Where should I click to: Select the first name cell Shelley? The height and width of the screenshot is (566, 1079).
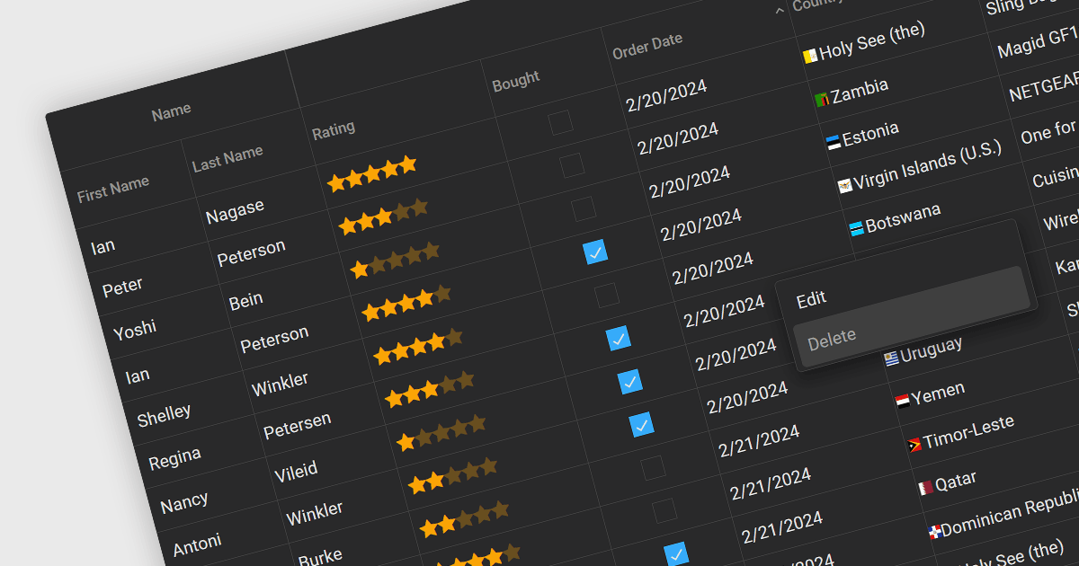pyautogui.click(x=164, y=416)
